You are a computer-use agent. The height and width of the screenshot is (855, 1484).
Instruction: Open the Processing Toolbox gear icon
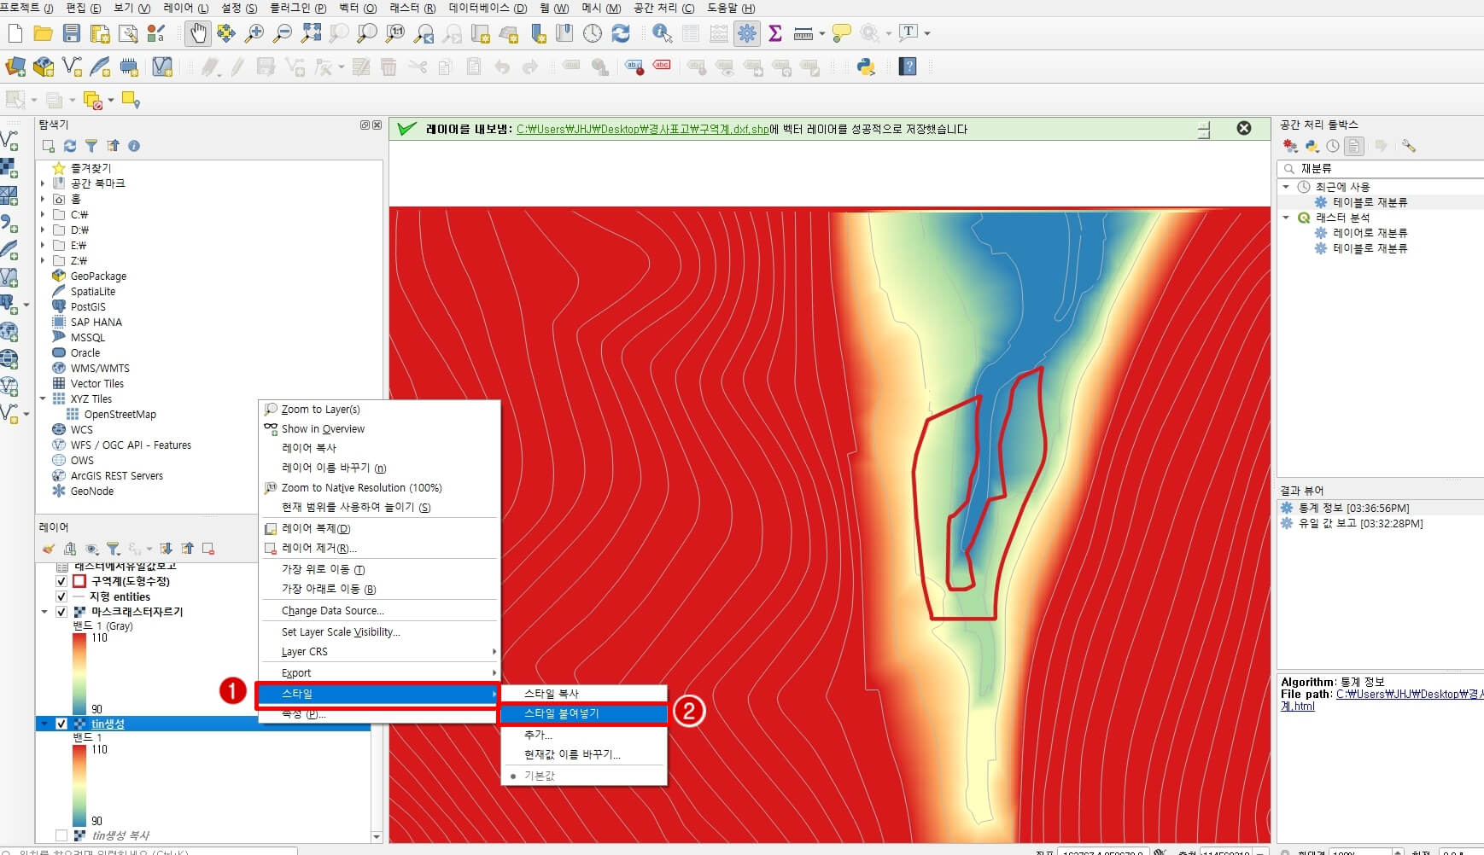747,33
